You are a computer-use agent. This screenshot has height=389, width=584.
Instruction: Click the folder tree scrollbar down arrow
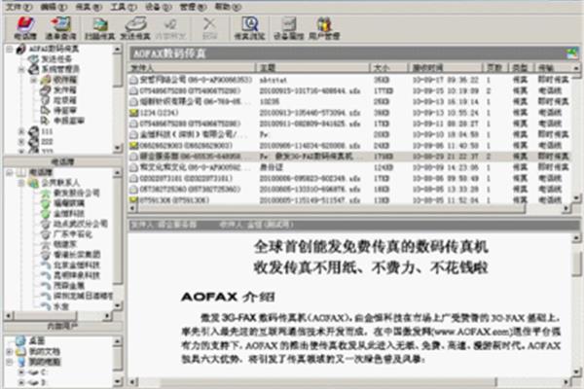point(118,148)
